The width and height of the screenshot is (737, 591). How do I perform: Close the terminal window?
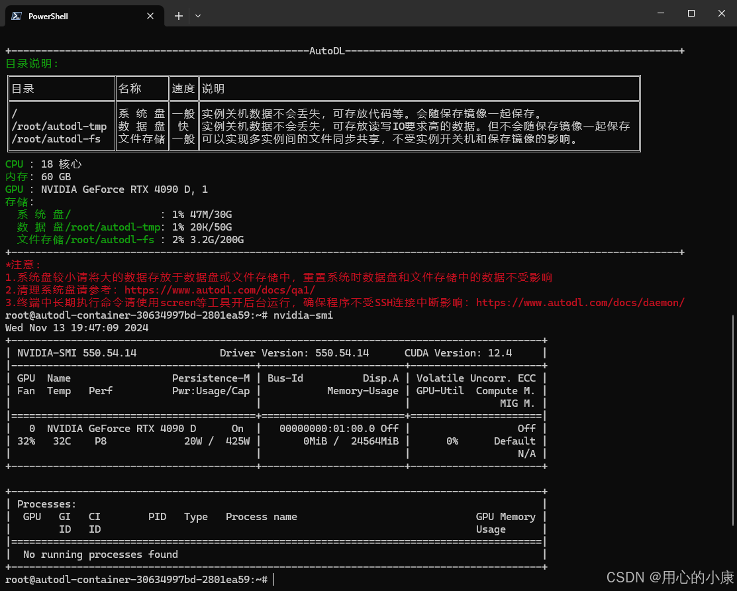[722, 13]
